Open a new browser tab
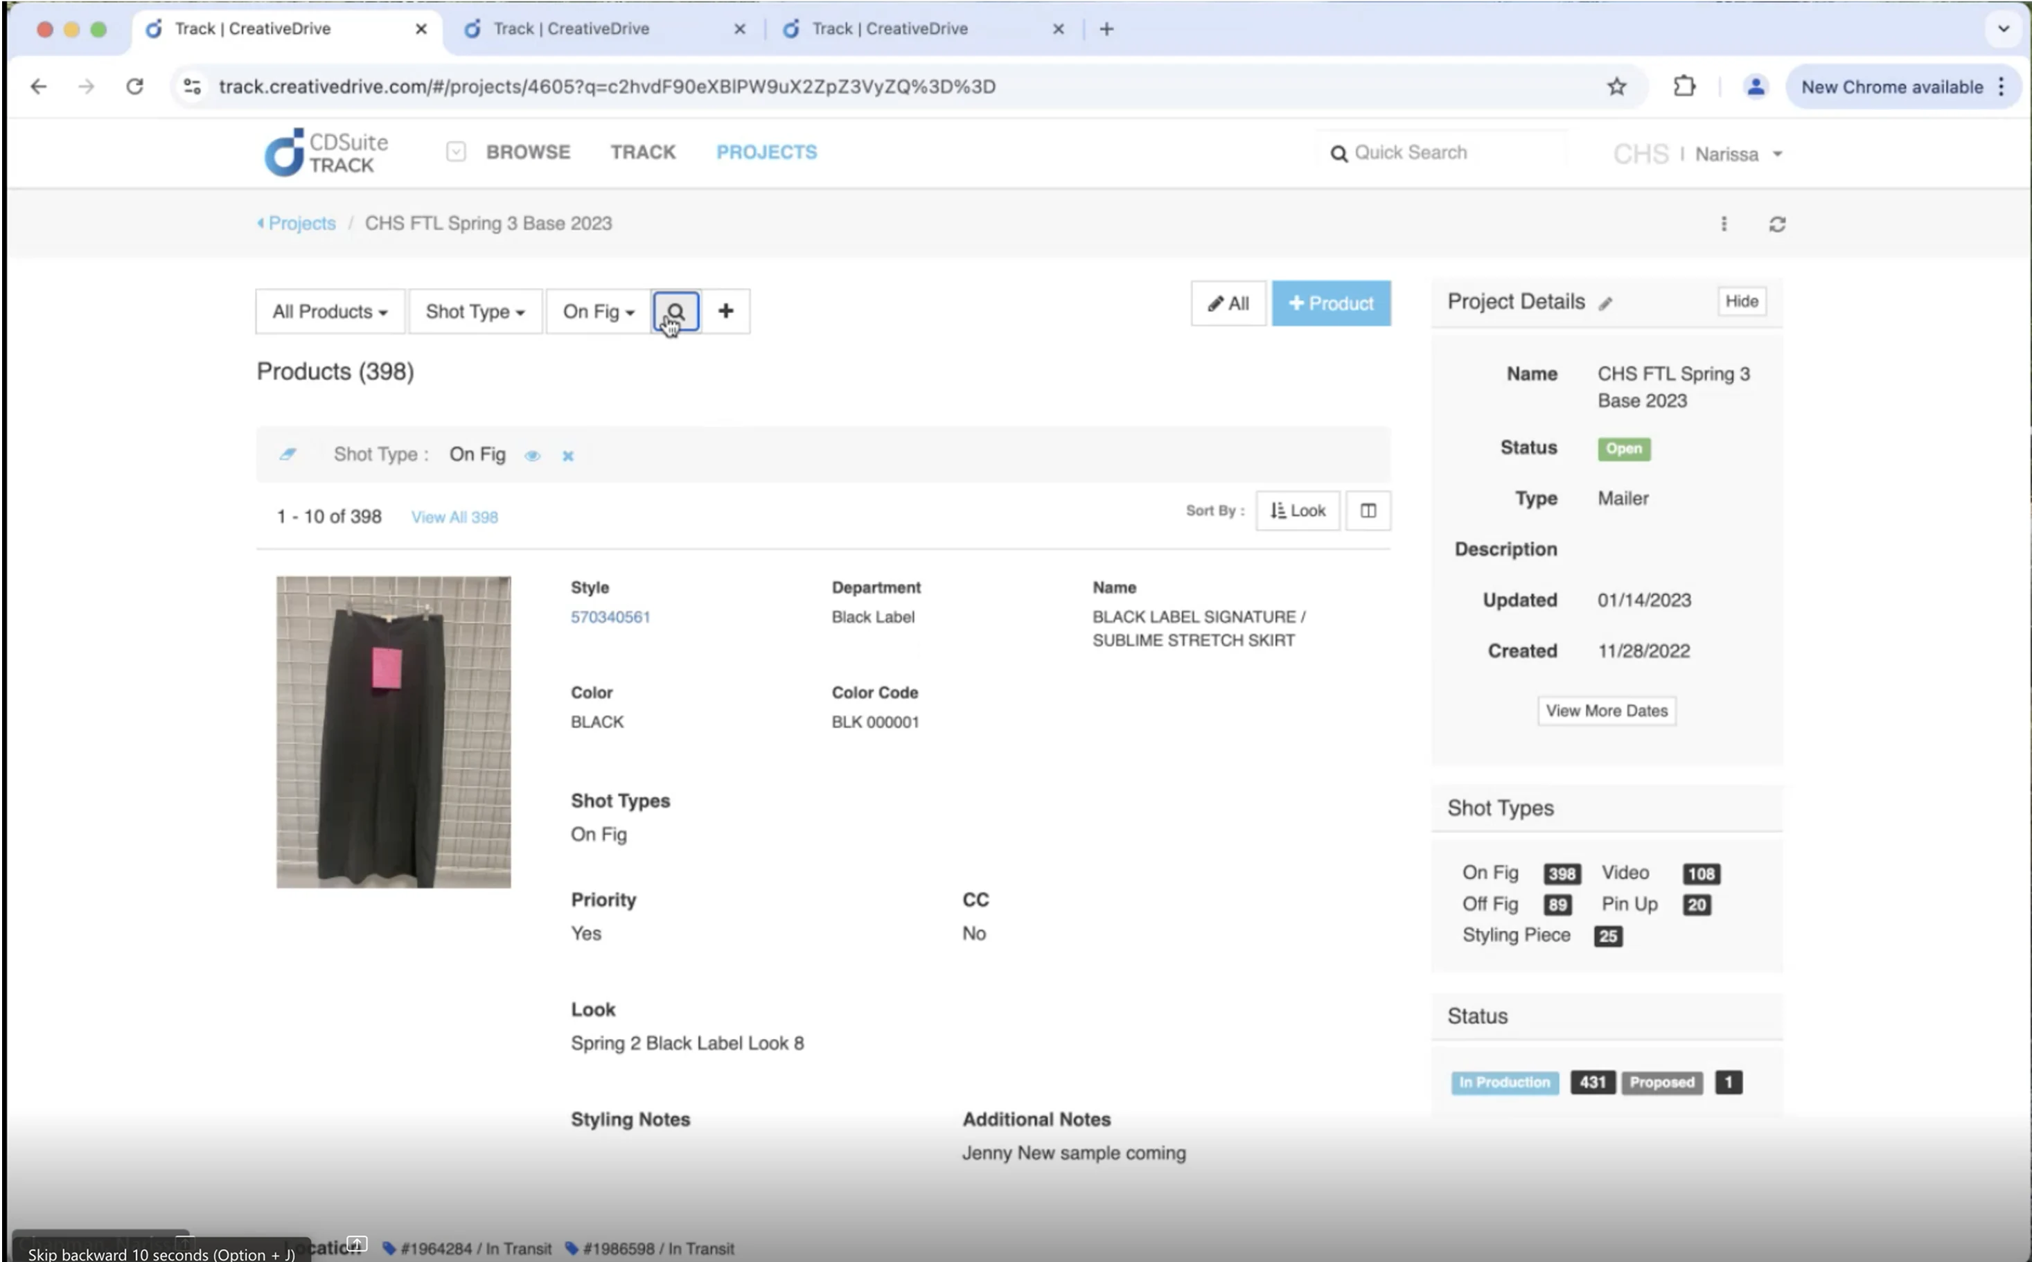This screenshot has height=1262, width=2032. click(1106, 29)
